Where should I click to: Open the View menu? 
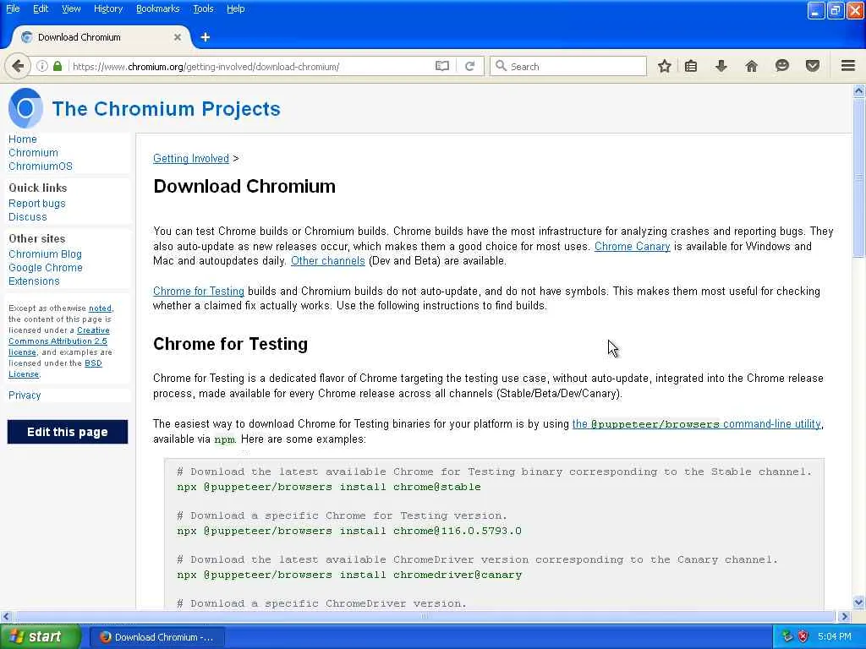(71, 8)
